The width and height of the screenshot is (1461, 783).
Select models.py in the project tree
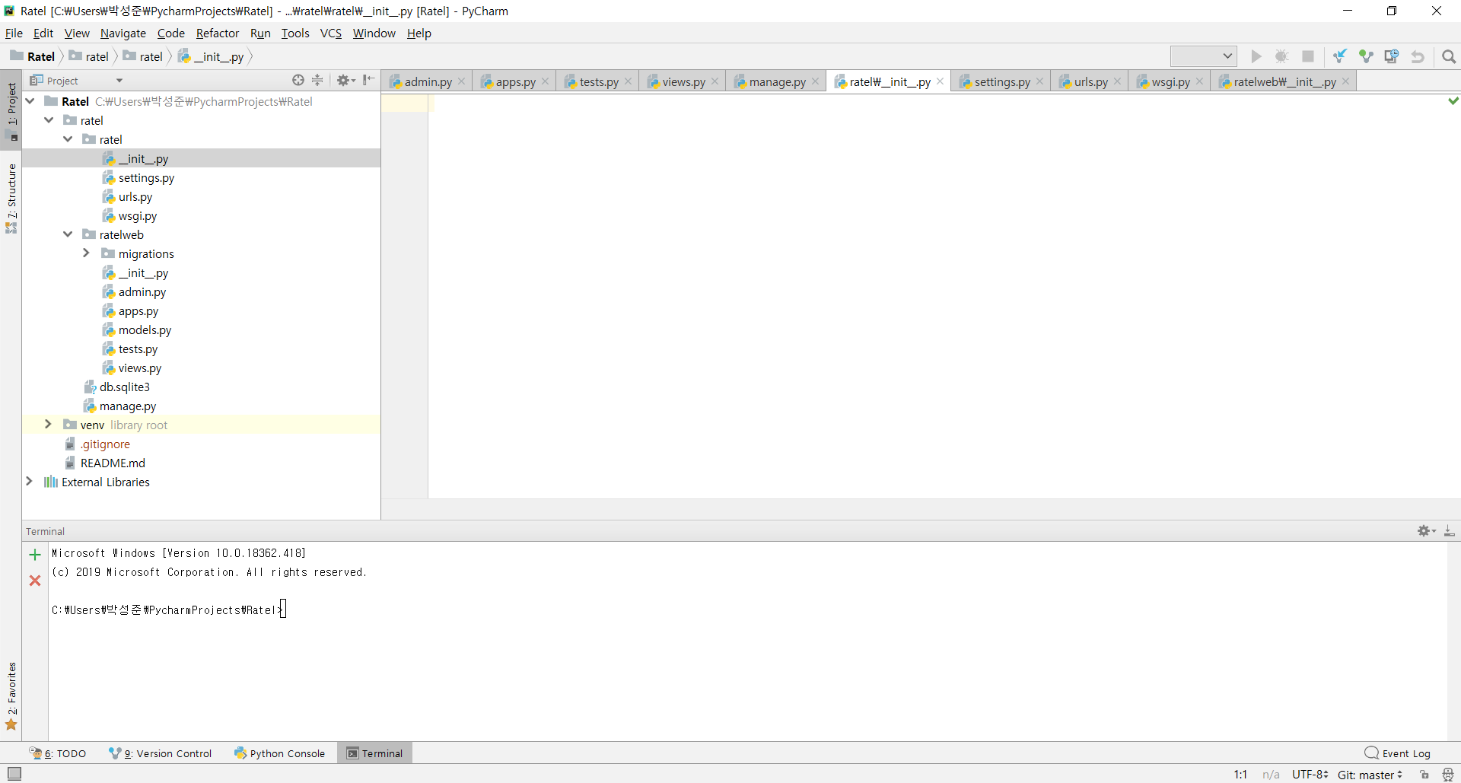[145, 330]
